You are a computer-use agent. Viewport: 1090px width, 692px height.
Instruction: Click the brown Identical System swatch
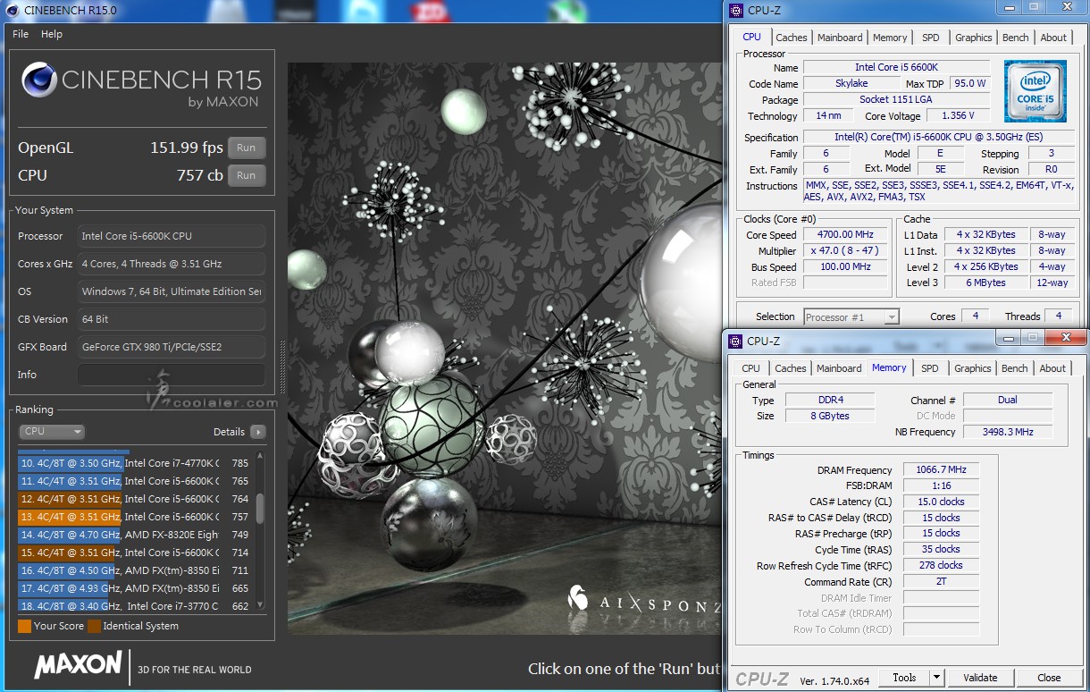click(x=94, y=626)
